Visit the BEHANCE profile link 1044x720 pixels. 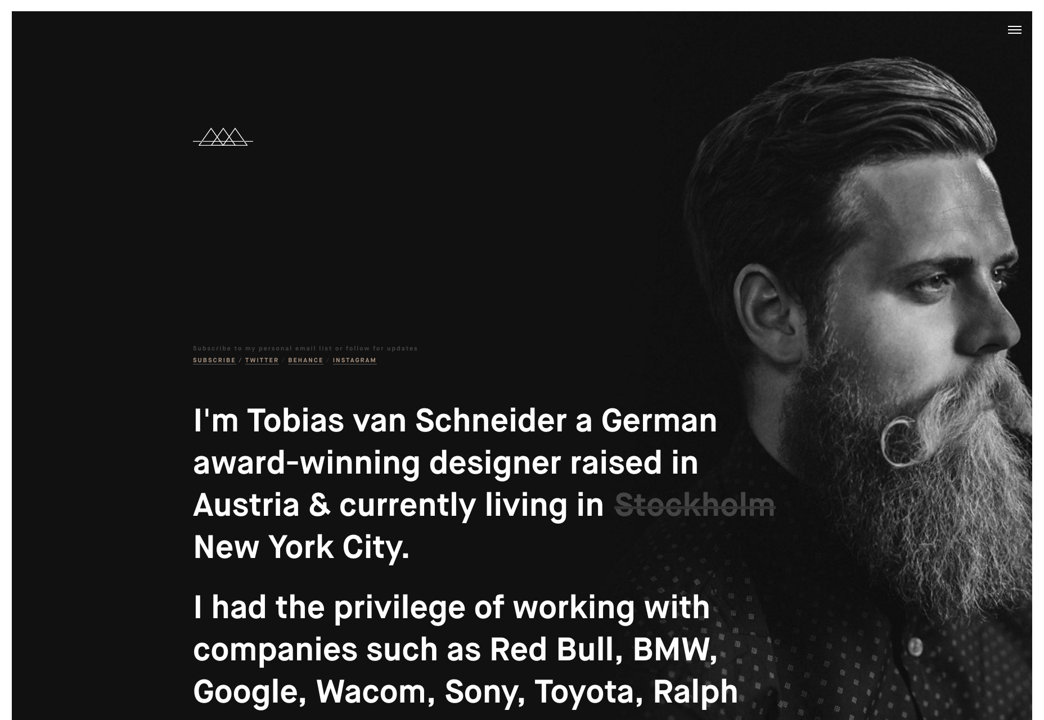pyautogui.click(x=305, y=361)
